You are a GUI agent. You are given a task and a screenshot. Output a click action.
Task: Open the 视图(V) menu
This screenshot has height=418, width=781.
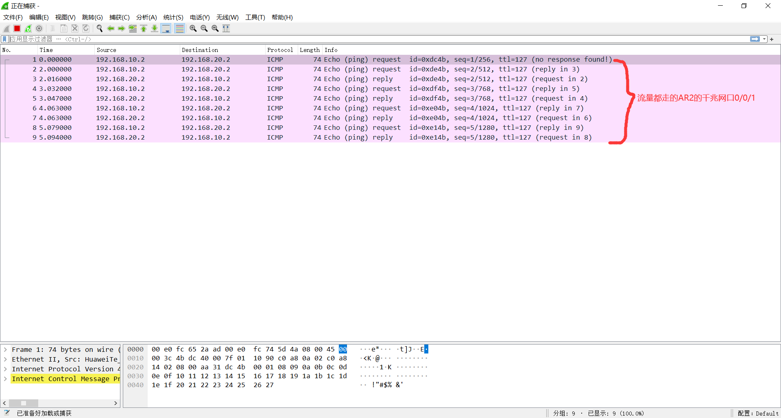(x=65, y=17)
